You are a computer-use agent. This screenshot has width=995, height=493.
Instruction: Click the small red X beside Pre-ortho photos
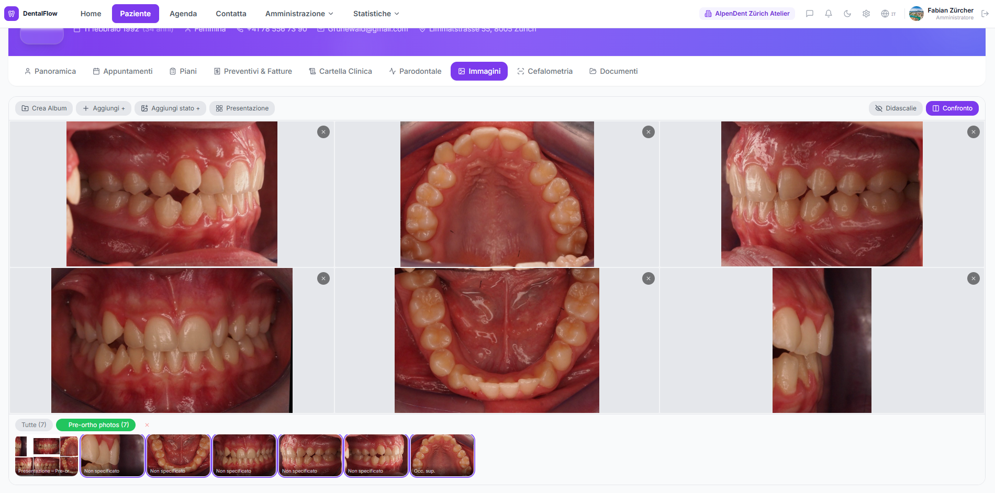[x=147, y=425]
